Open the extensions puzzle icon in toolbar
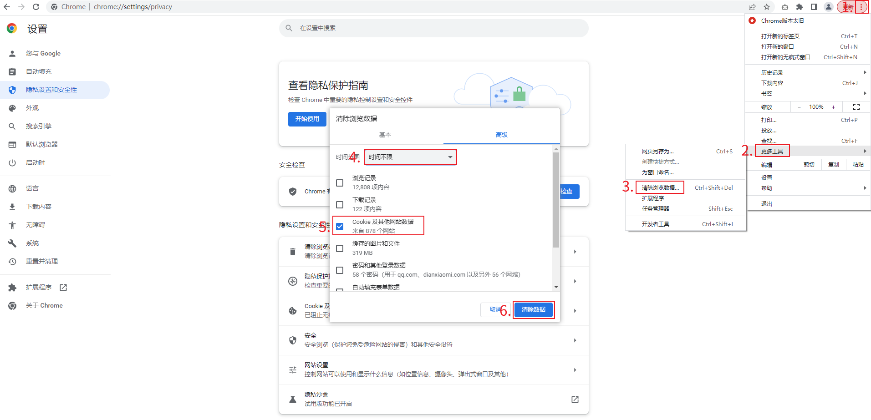 (800, 7)
